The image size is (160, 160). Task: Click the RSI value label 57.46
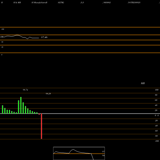click(x=44, y=37)
